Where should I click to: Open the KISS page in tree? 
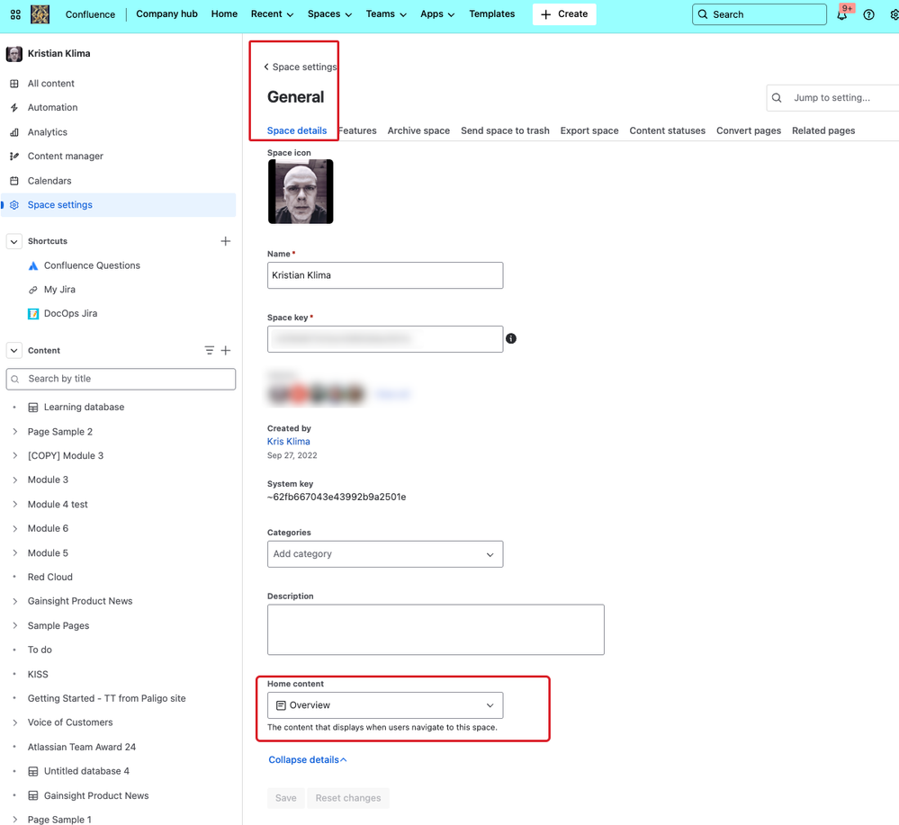pos(38,675)
